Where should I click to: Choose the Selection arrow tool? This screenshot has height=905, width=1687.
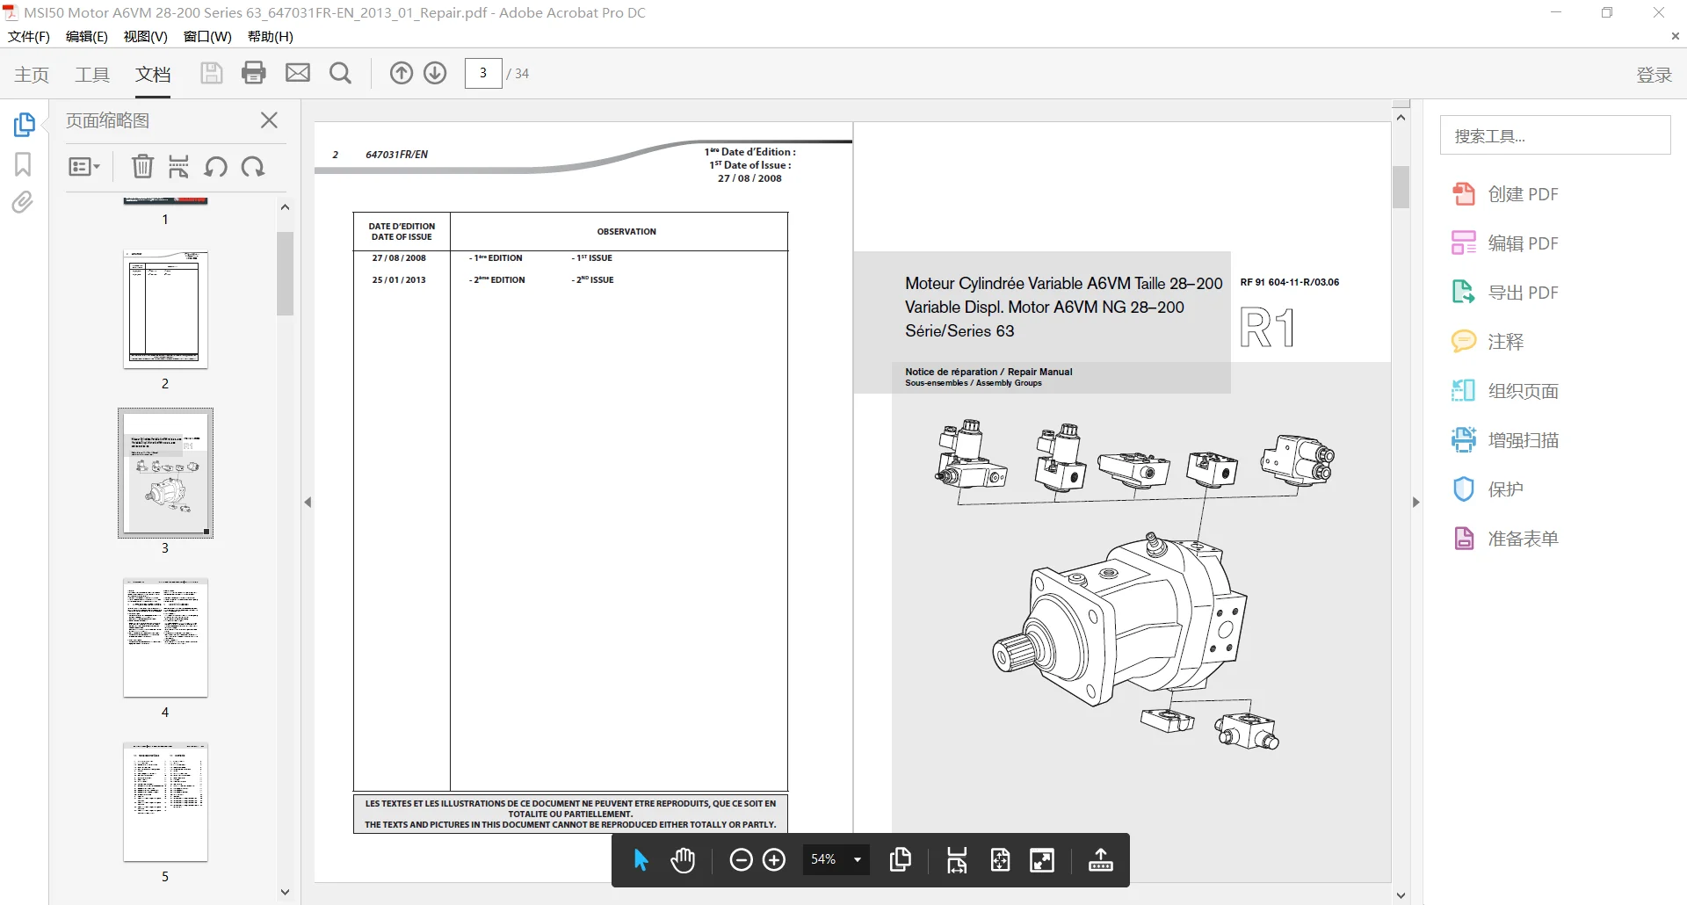[x=641, y=860]
